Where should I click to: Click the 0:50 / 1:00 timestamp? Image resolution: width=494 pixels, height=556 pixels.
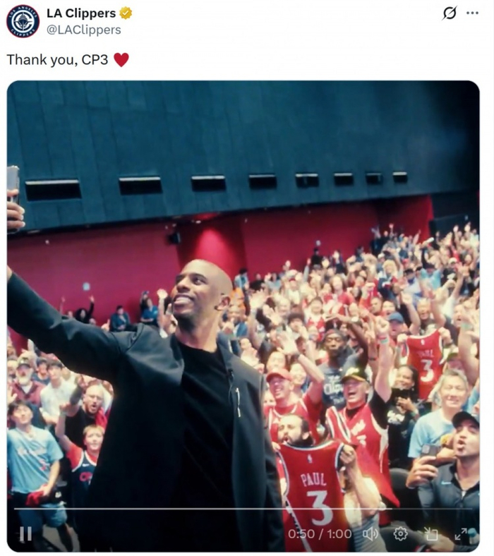pyautogui.click(x=320, y=533)
